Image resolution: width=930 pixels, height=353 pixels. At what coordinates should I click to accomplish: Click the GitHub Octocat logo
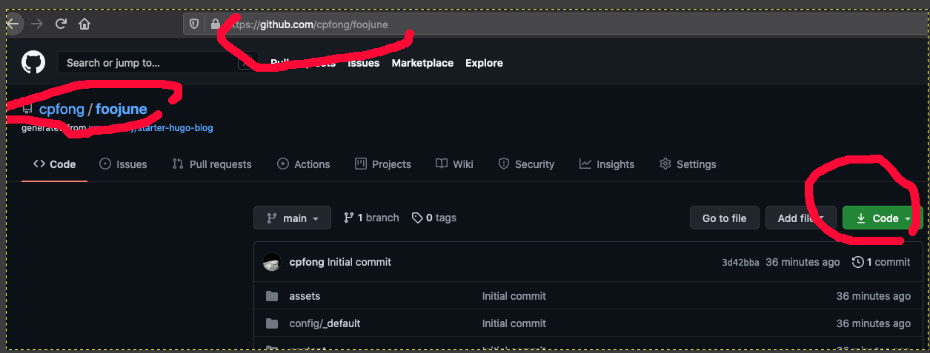33,63
